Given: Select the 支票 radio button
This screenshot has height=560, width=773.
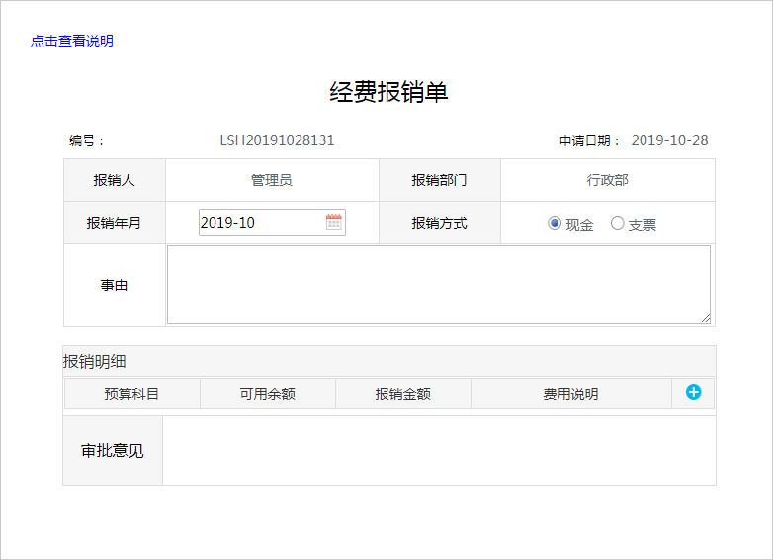Looking at the screenshot, I should (618, 224).
